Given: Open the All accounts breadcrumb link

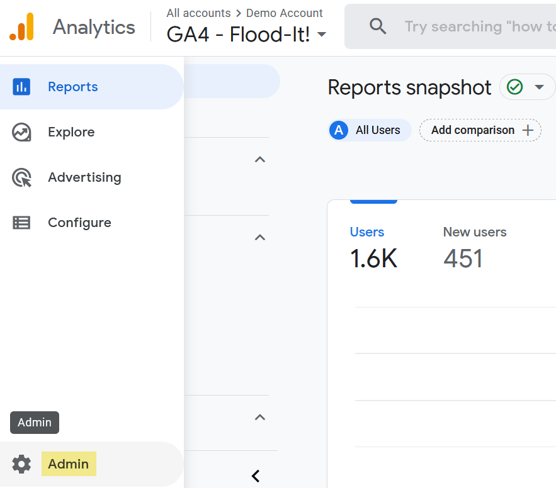Looking at the screenshot, I should [198, 13].
